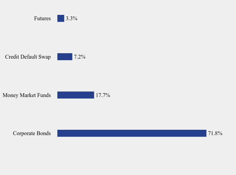Screen dimensions: 236x175
Task: Select the long Corporate Bonds bar
Action: click(x=132, y=133)
